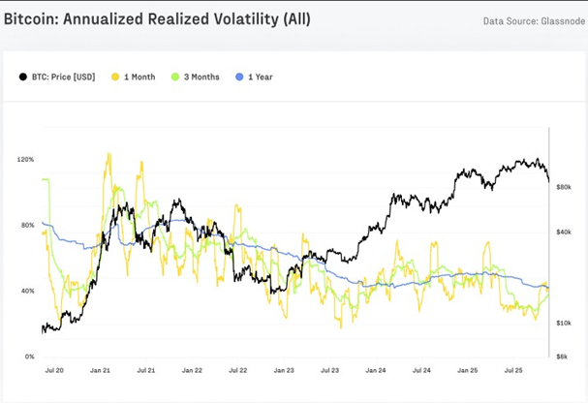Click the black BTC Price legend dot
This screenshot has height=403, width=588.
[23, 77]
